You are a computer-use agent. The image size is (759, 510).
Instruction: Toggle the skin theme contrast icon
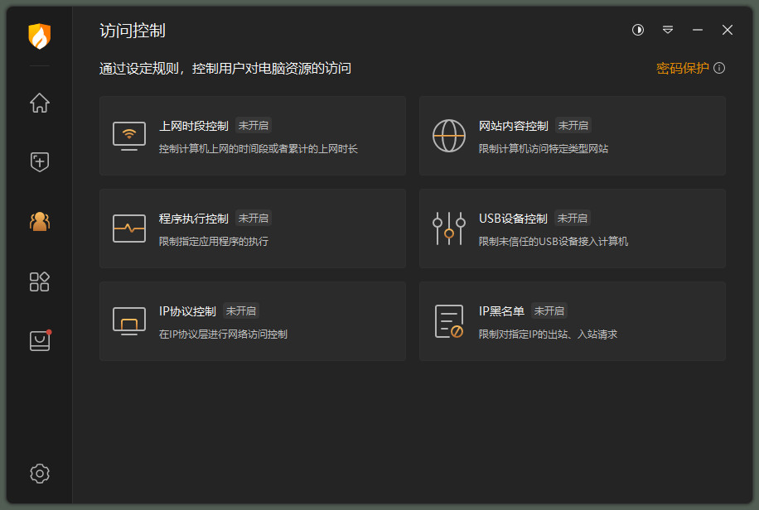point(638,30)
